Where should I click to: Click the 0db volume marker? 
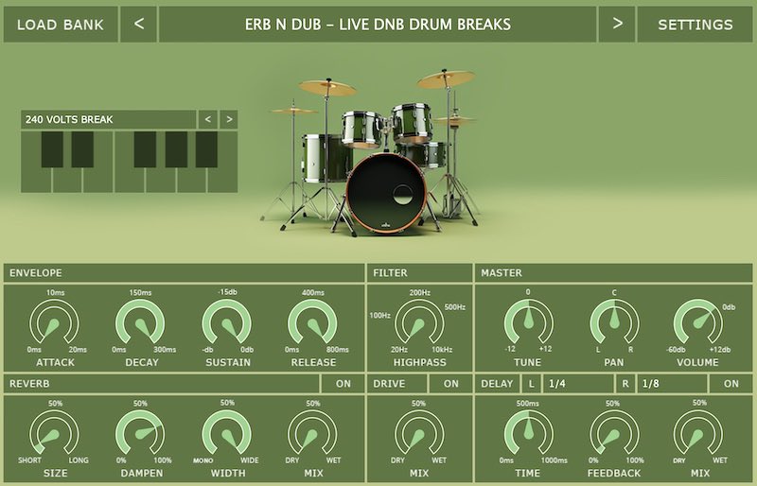729,307
